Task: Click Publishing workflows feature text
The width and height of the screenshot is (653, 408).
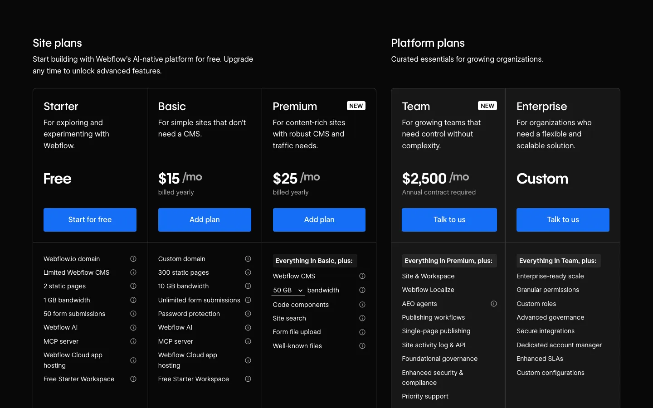Action: click(434, 317)
